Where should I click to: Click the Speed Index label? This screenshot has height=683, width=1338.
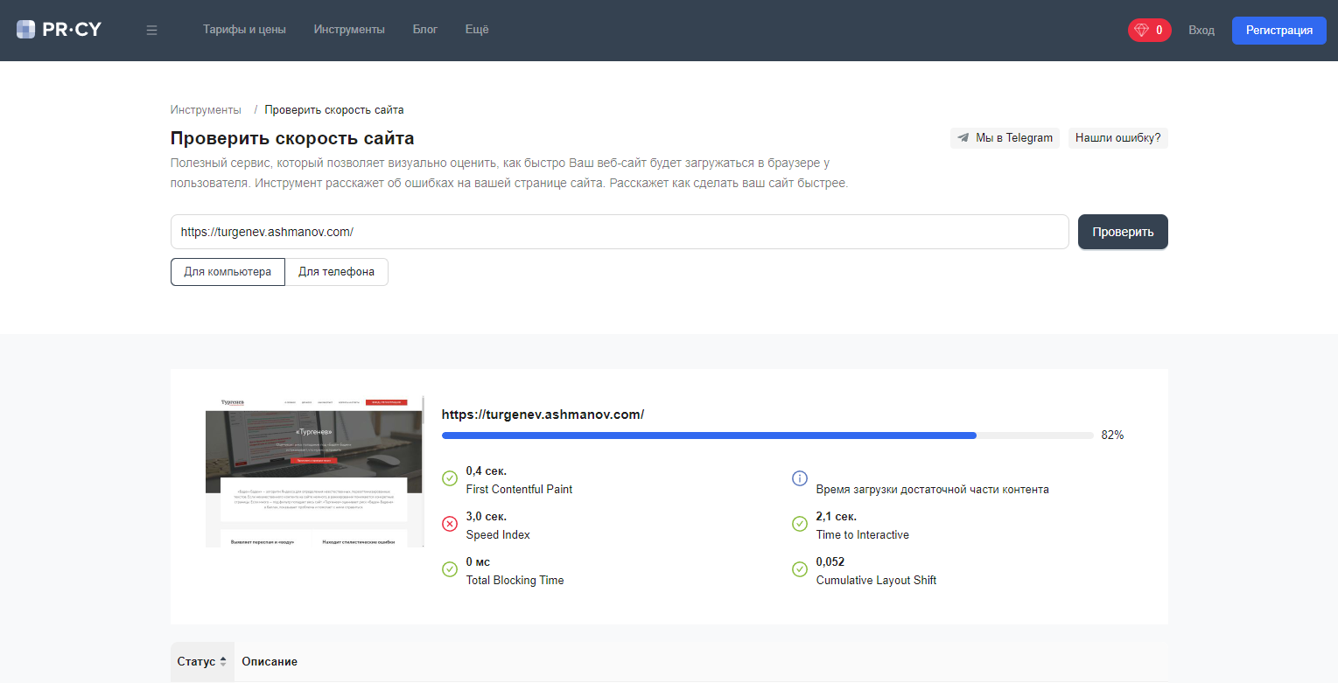(x=498, y=534)
